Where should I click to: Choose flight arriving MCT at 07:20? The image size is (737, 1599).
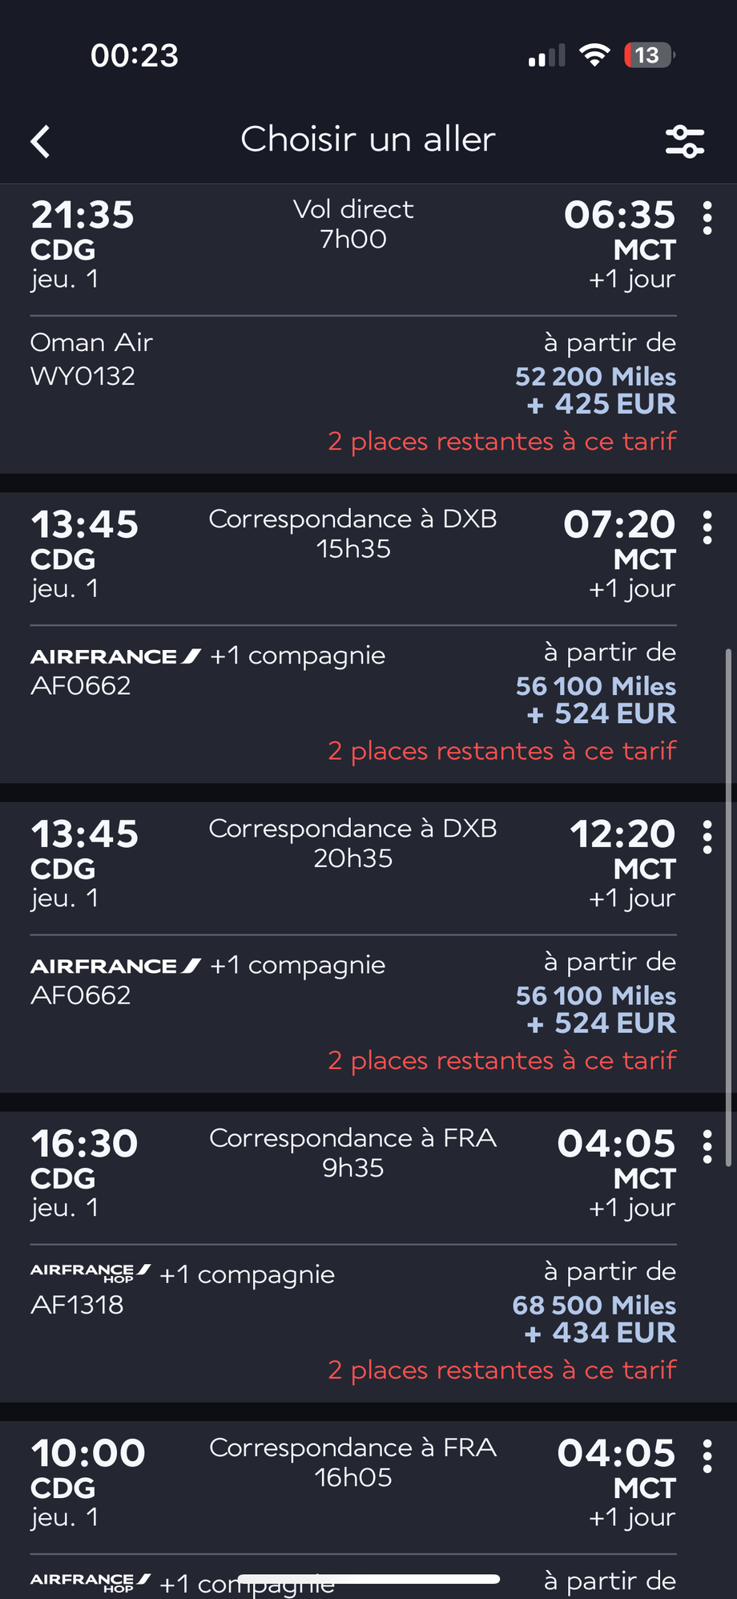click(x=619, y=525)
